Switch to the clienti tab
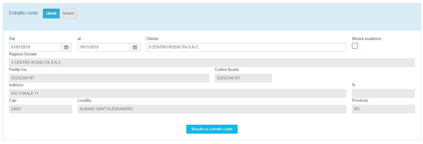This screenshot has width=423, height=144. 51,13
